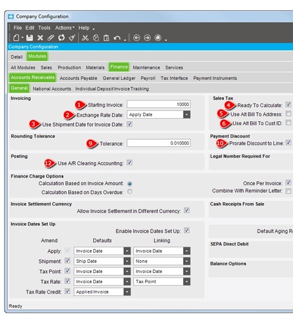Click the Save floppy disk icon
The image size is (293, 319).
[29, 38]
